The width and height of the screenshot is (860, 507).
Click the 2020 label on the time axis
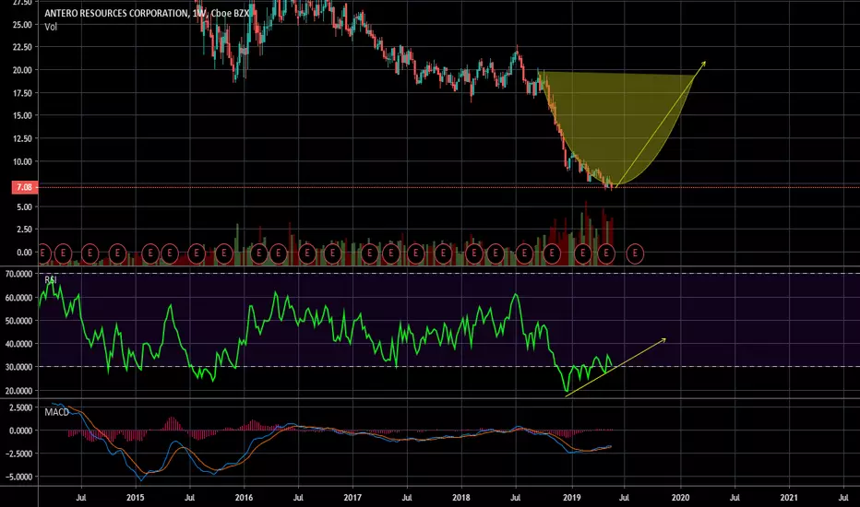click(x=680, y=498)
